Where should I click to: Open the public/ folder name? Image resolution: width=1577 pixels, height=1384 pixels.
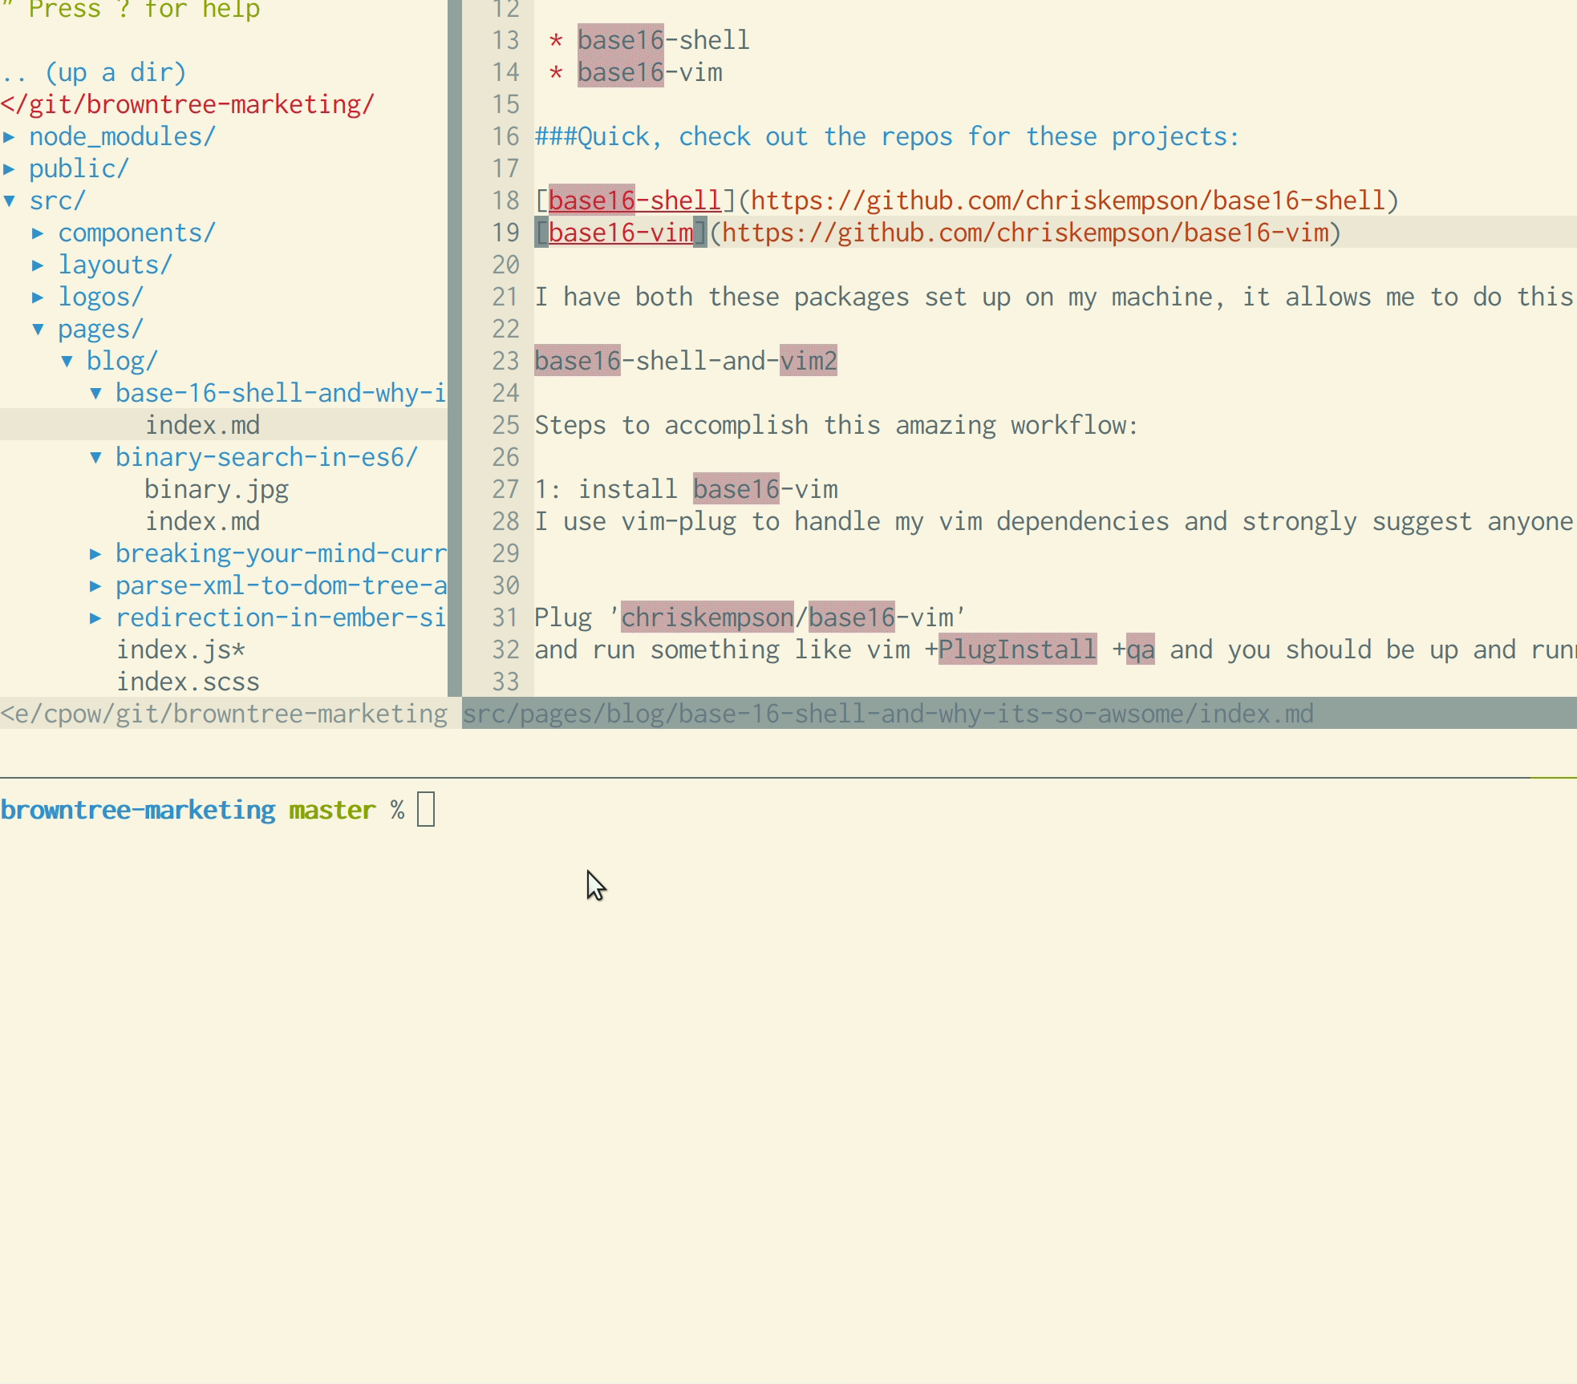[79, 169]
